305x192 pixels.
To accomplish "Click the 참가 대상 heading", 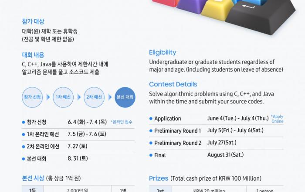I will [x=33, y=21].
